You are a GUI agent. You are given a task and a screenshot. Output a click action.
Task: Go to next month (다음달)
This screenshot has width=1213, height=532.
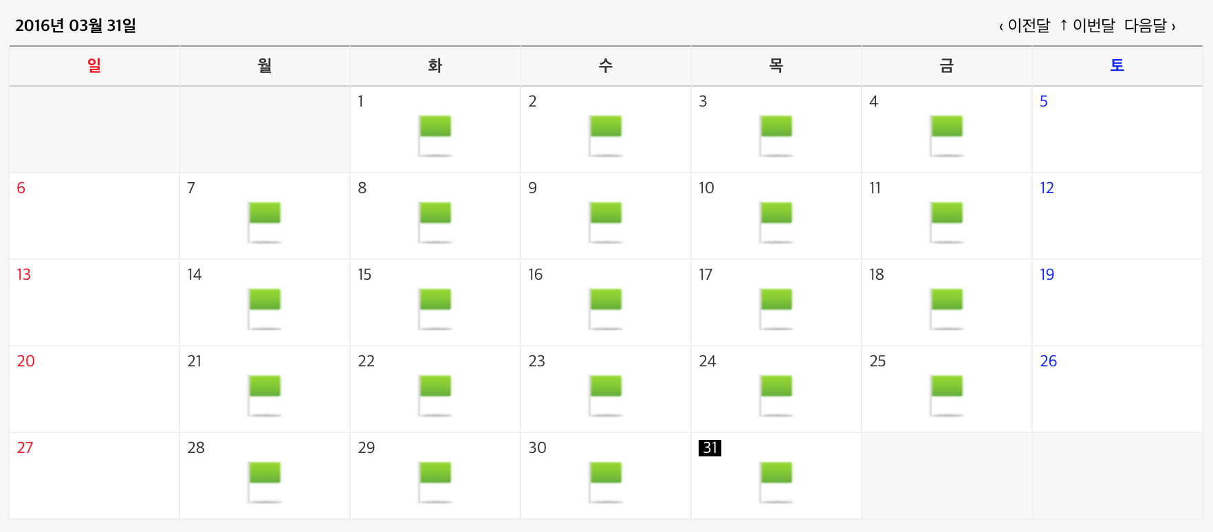tap(1150, 26)
